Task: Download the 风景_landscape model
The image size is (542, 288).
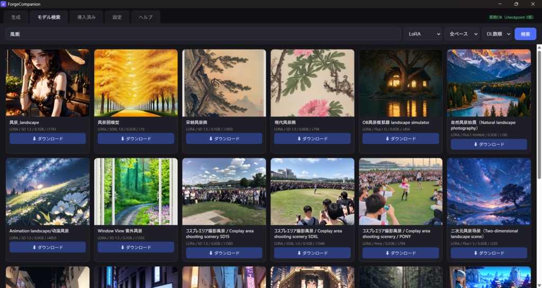Action: point(48,139)
